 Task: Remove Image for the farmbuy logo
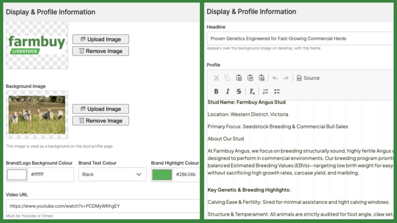[100, 51]
